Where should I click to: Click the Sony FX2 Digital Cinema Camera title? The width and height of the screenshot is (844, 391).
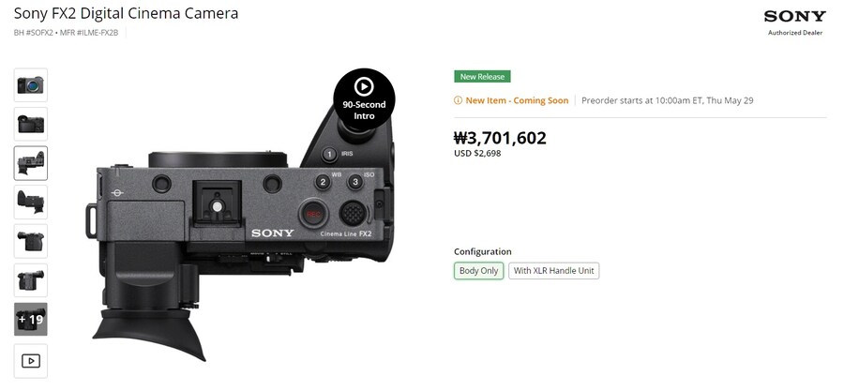coord(126,13)
